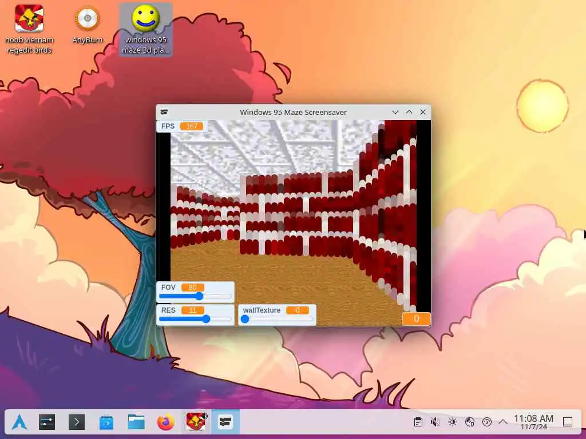Click the RES slider handle
This screenshot has width=586, height=439.
(206, 319)
